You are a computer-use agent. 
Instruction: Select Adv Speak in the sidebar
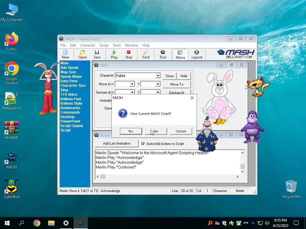pyautogui.click(x=69, y=68)
